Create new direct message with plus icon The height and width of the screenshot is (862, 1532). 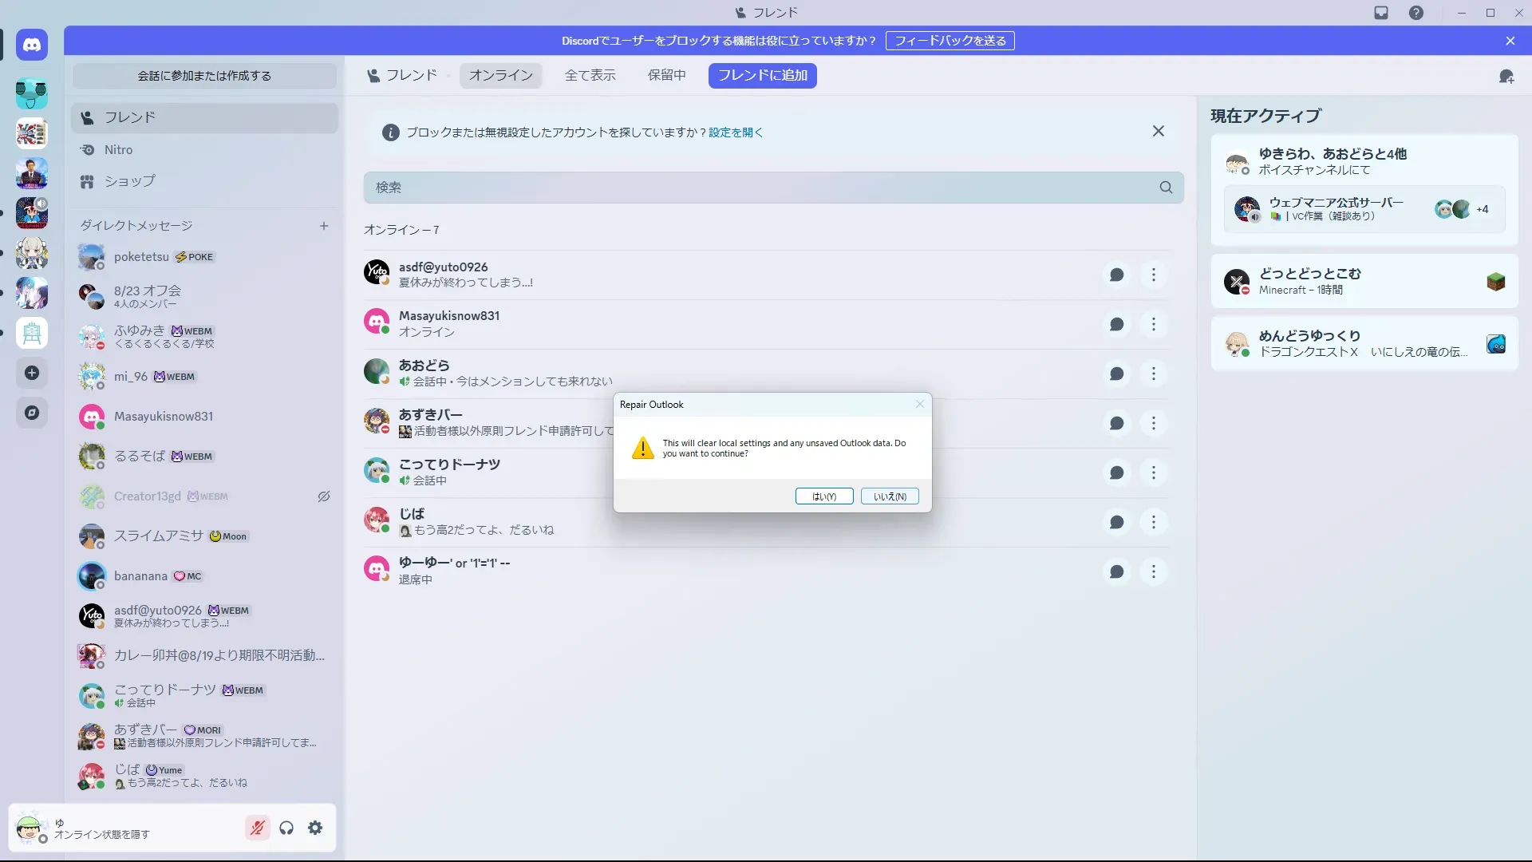(x=324, y=226)
